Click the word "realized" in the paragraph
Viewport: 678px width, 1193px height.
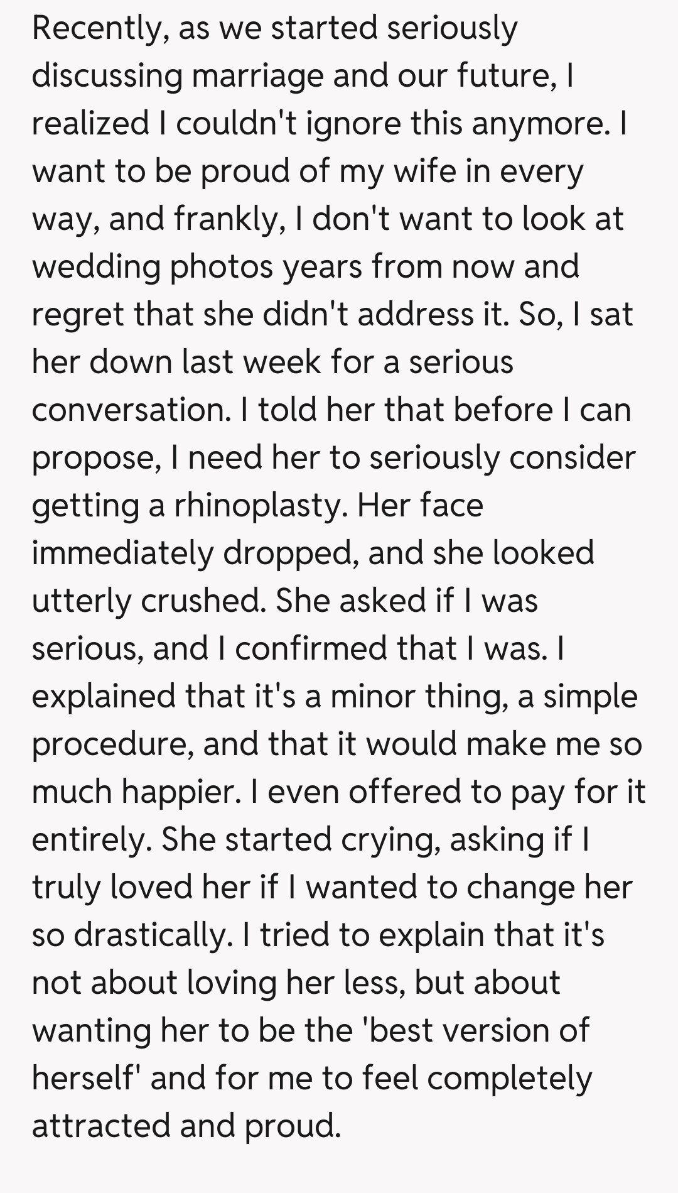coord(90,123)
